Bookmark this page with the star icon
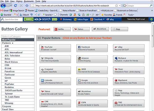The width and height of the screenshot is (154, 111). point(116,6)
